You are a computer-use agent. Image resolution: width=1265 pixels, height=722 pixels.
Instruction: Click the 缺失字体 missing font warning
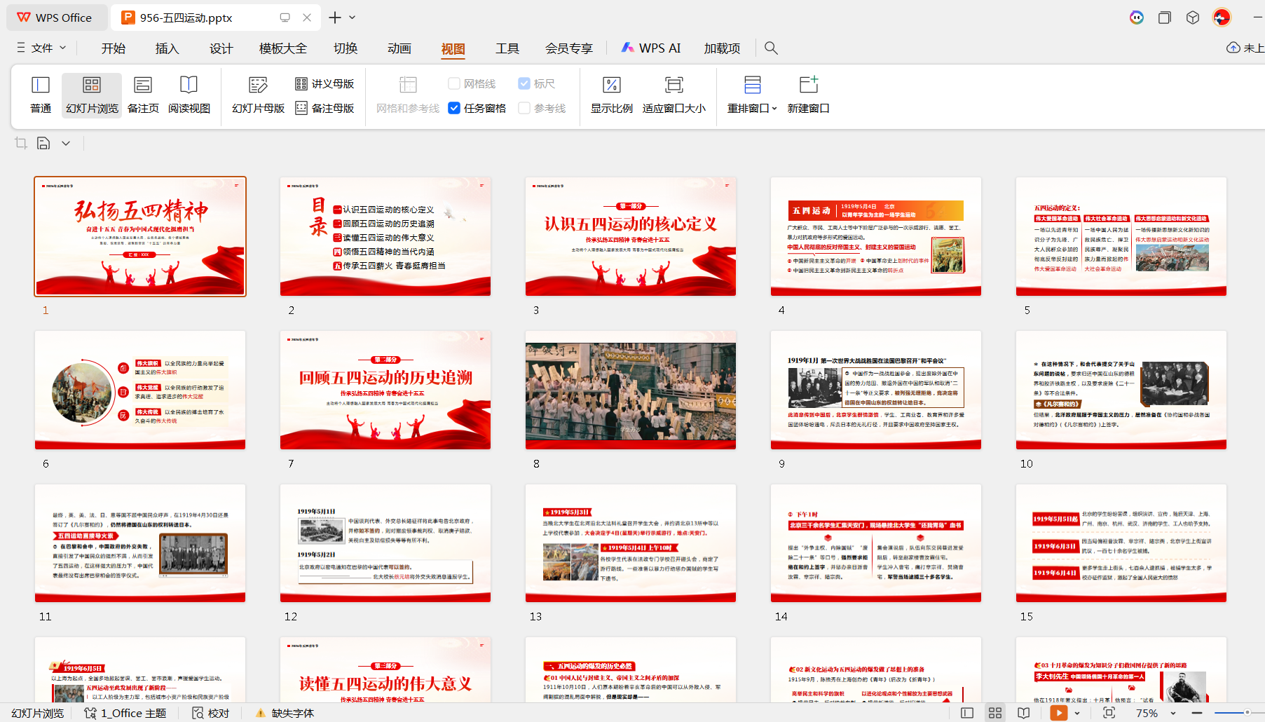(x=285, y=713)
